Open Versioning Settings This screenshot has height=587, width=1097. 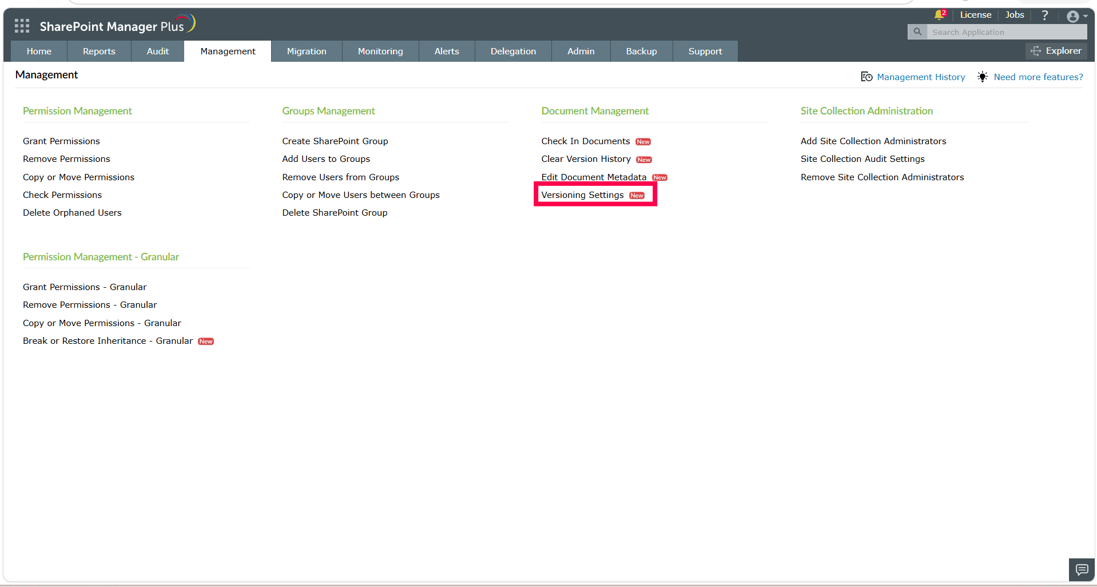(582, 195)
